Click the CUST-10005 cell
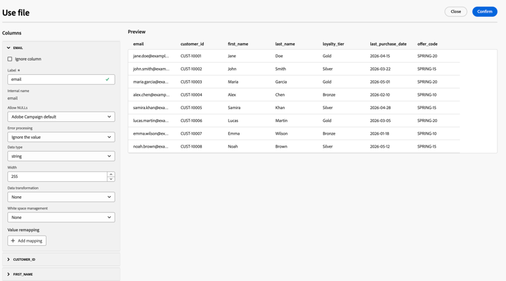The image size is (506, 281). point(191,107)
